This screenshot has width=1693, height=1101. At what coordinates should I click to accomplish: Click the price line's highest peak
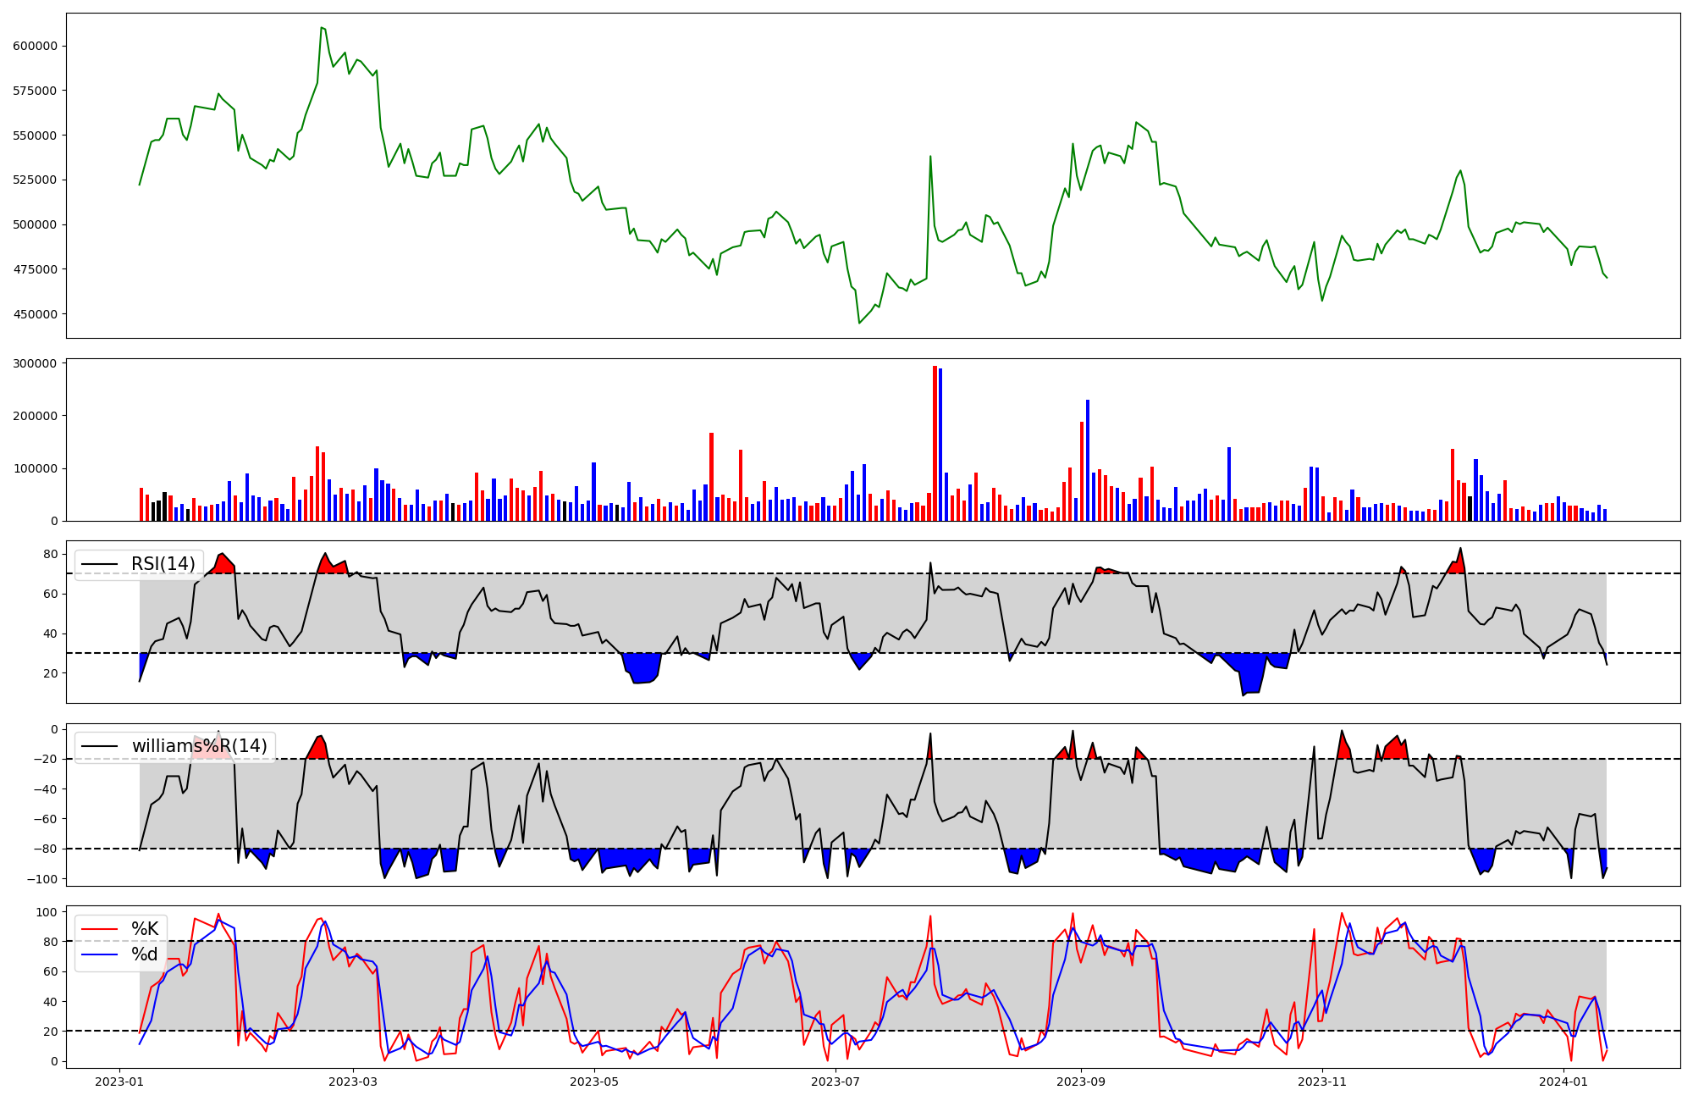tap(322, 28)
